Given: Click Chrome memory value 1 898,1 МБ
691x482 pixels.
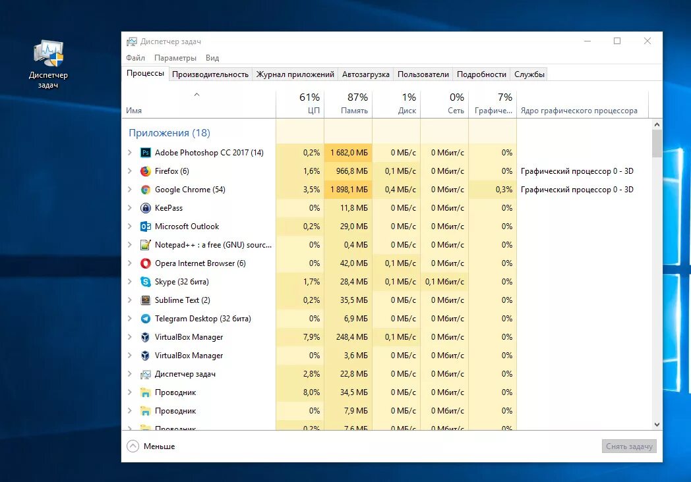Looking at the screenshot, I should [349, 190].
